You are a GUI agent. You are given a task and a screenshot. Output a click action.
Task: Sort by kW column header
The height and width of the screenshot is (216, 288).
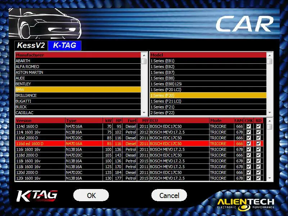click(x=108, y=121)
